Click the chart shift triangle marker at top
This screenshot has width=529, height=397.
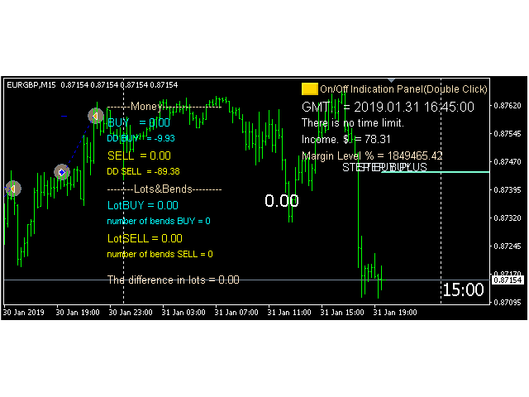click(391, 80)
